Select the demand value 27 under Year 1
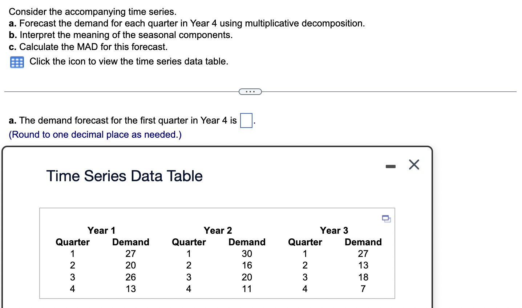Screen dimensions: 522x308 pos(130,254)
